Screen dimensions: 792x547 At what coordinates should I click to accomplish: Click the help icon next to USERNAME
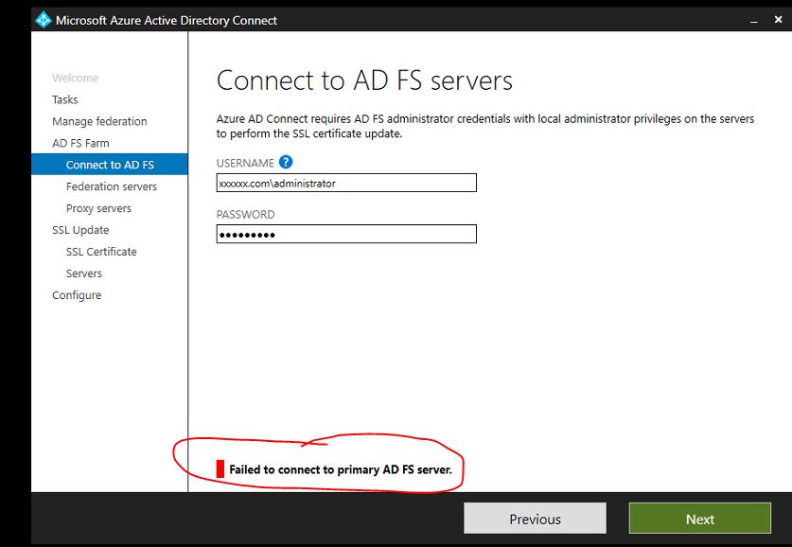[x=287, y=162]
